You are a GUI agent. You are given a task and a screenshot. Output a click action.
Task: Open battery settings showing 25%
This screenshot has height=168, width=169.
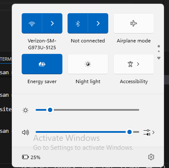click(31, 157)
